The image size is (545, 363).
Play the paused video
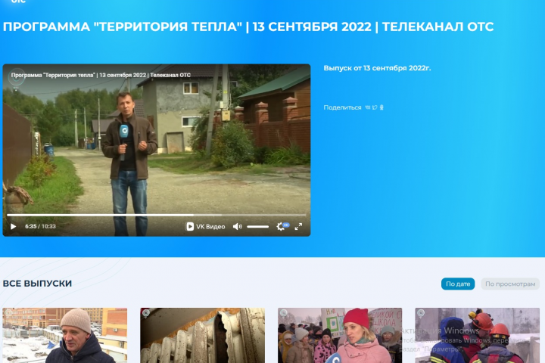click(13, 226)
